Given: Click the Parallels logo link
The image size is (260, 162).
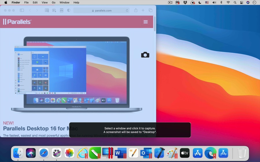Looking at the screenshot, I should (17, 22).
